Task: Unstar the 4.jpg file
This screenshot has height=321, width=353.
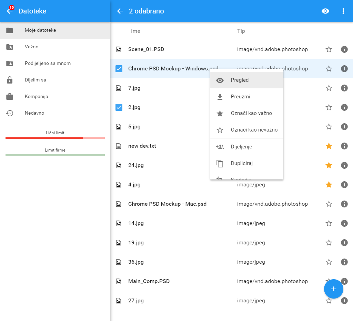Action: 329,185
